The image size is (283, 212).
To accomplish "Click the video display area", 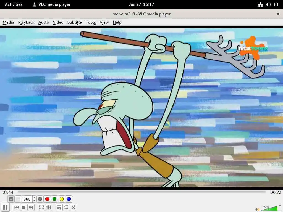I will [141, 108].
